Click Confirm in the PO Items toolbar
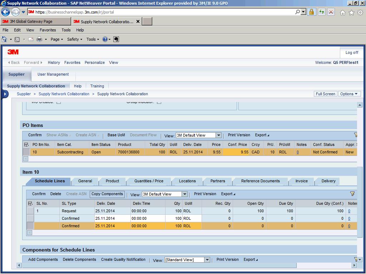 tap(35, 135)
